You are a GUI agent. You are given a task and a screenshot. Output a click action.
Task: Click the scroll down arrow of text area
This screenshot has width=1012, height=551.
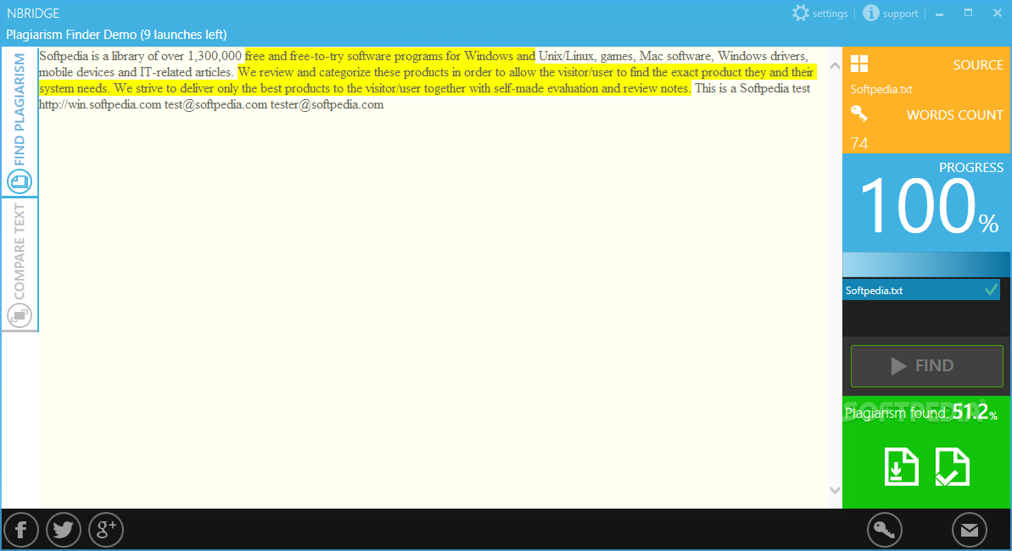point(835,490)
